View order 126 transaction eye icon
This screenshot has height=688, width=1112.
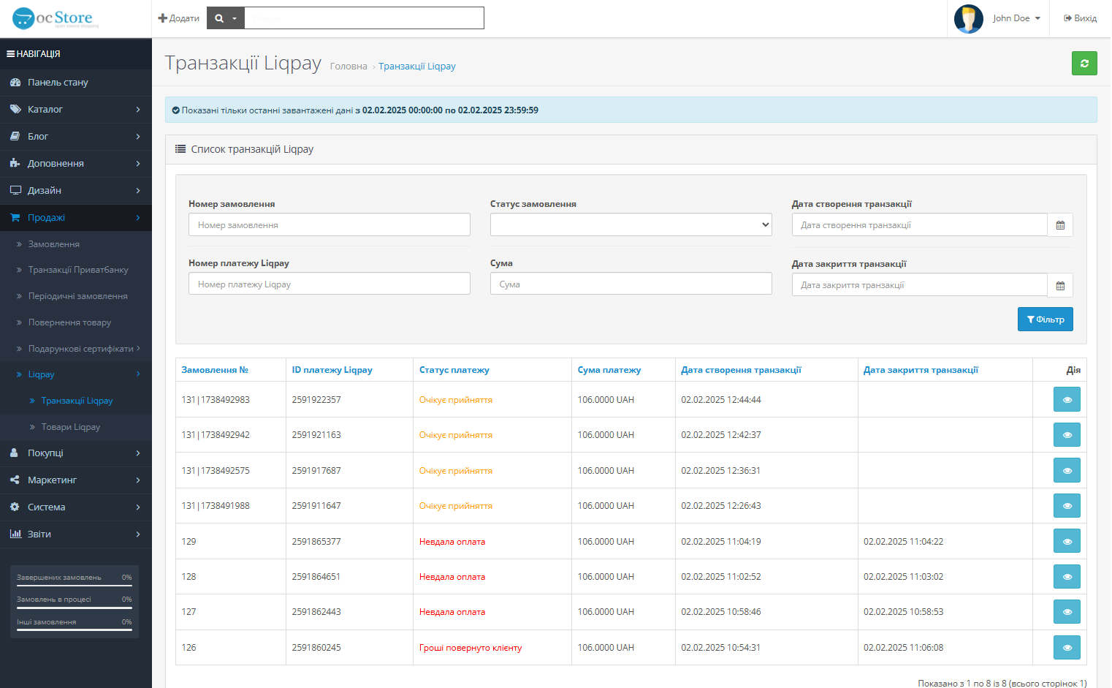click(1067, 648)
